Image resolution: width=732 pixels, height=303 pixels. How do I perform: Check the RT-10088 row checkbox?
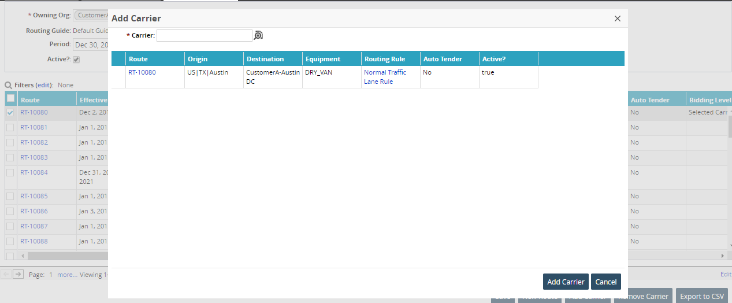click(x=10, y=242)
